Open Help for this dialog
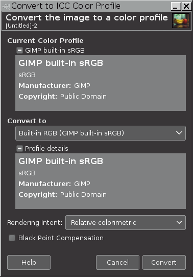Screen dimensions: 193x277 (29, 262)
